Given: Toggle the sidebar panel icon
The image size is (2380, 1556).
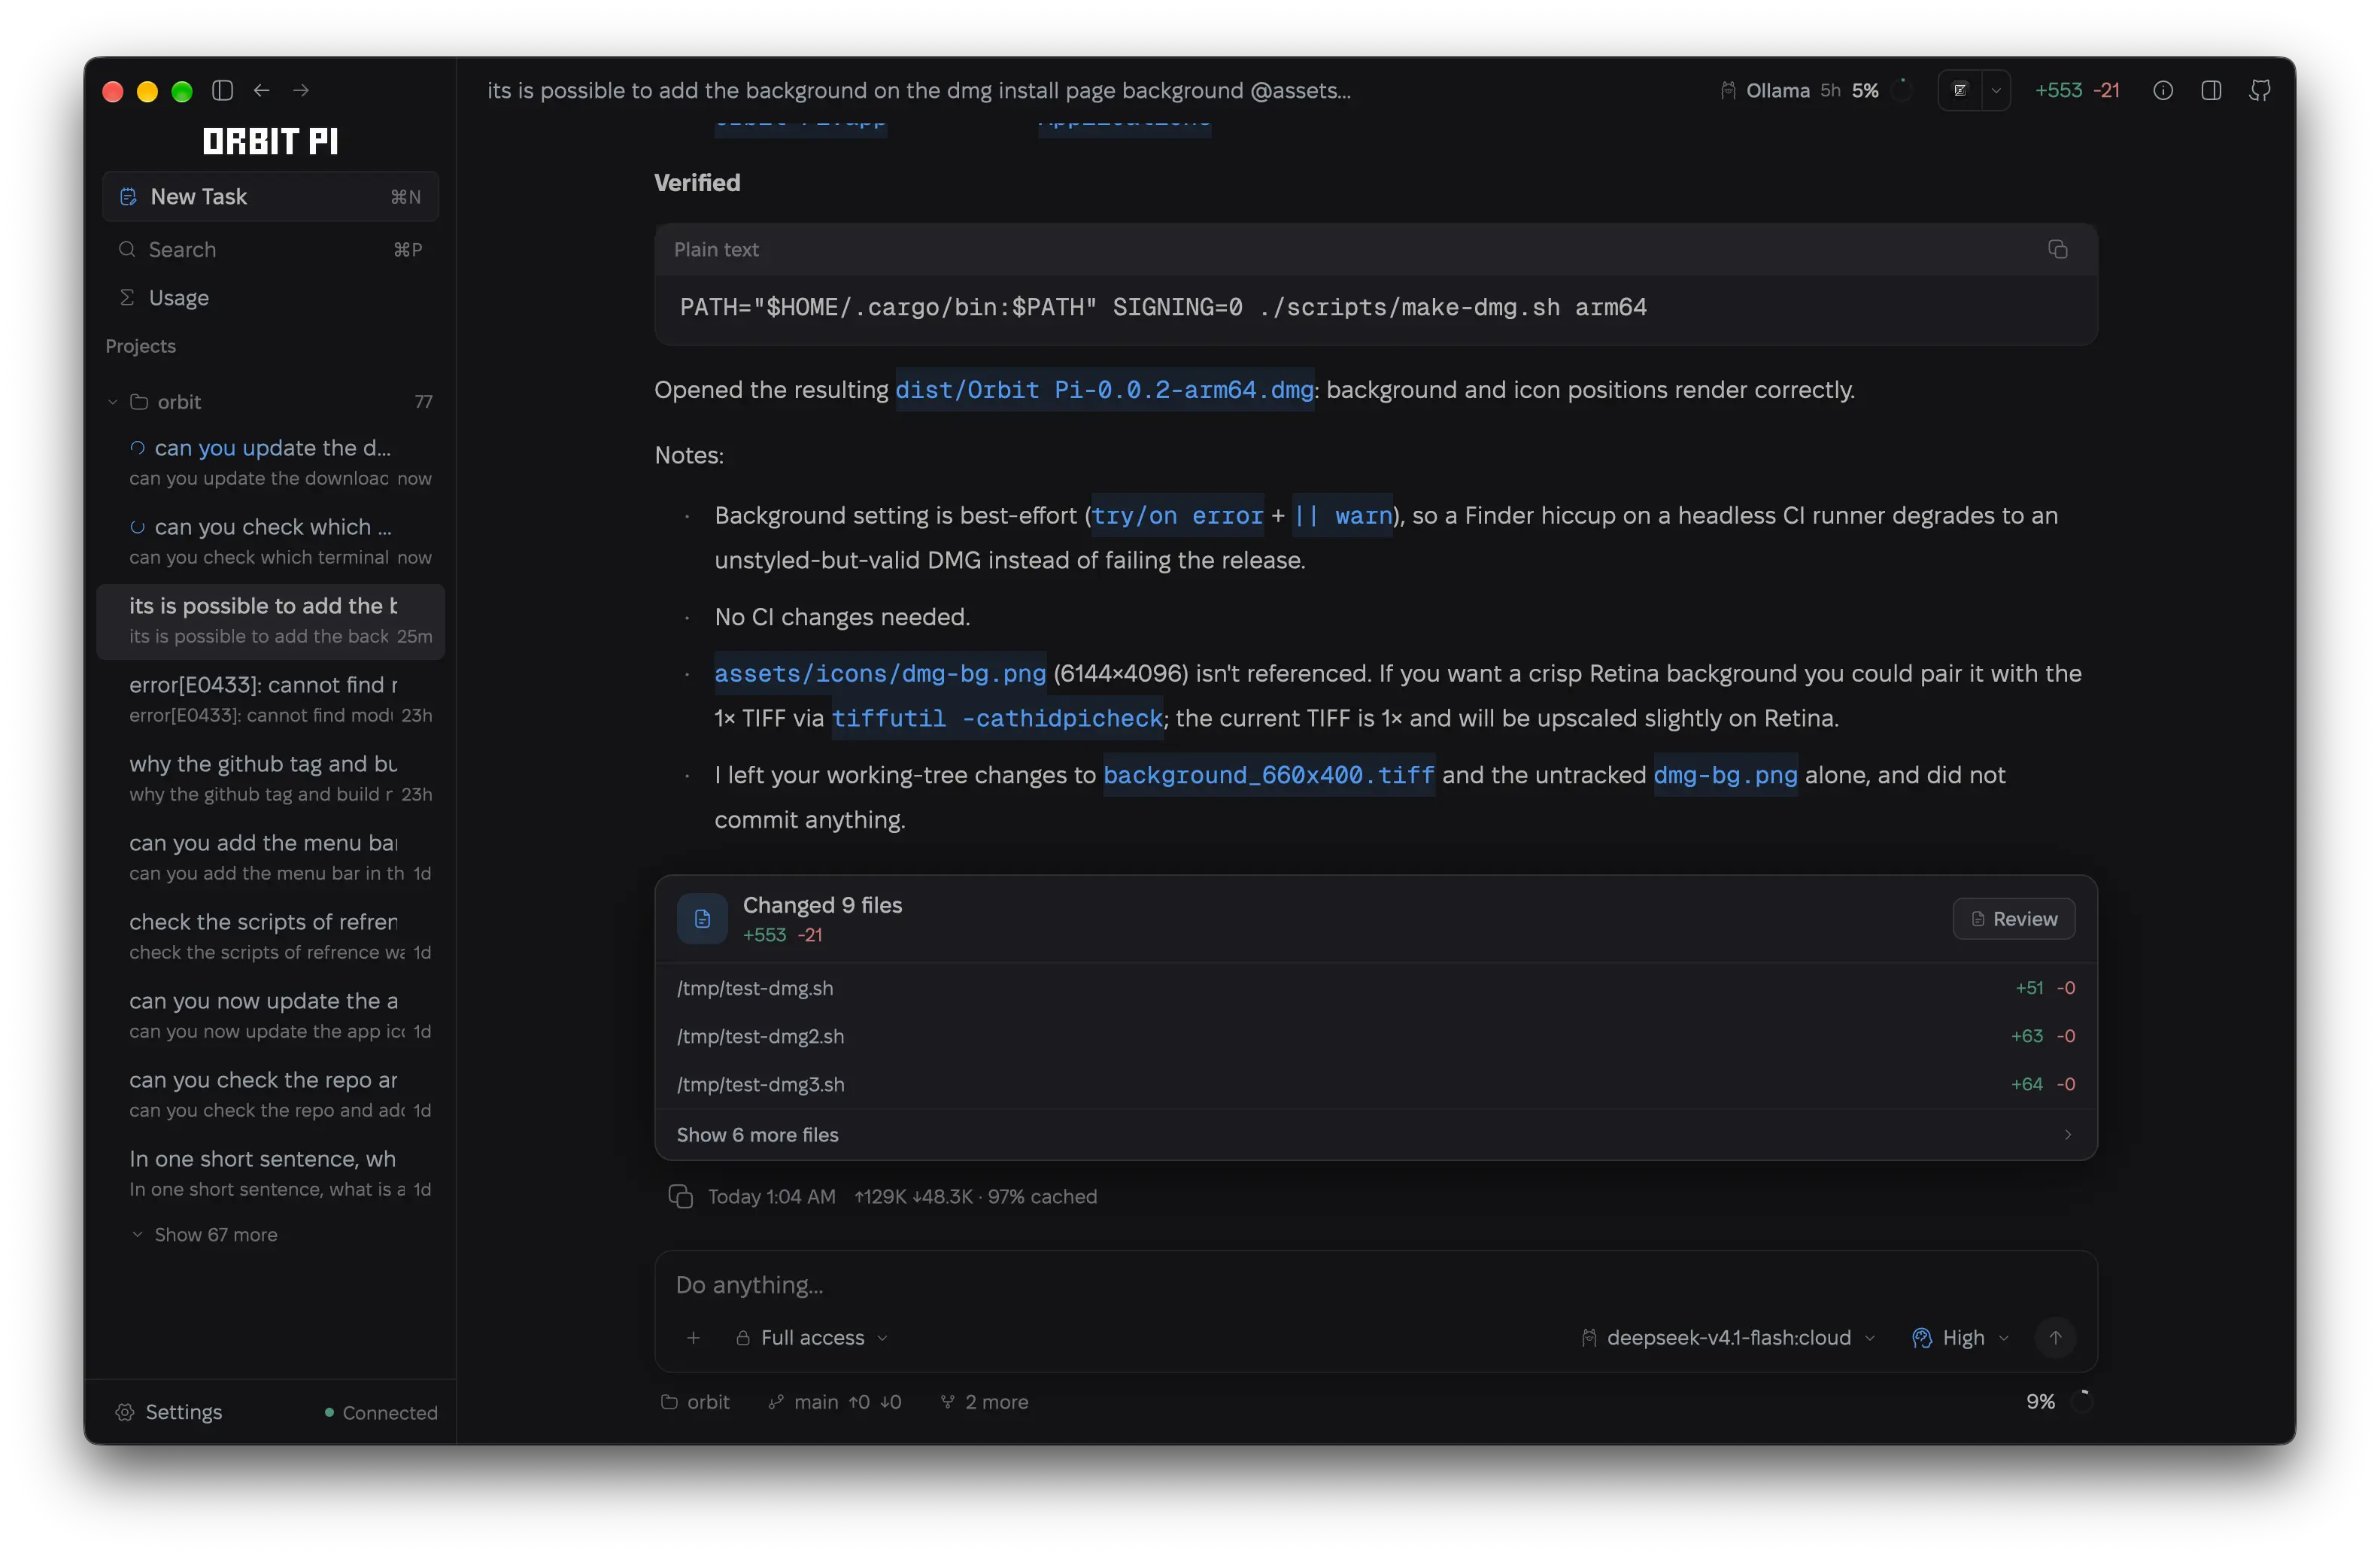Looking at the screenshot, I should [222, 91].
